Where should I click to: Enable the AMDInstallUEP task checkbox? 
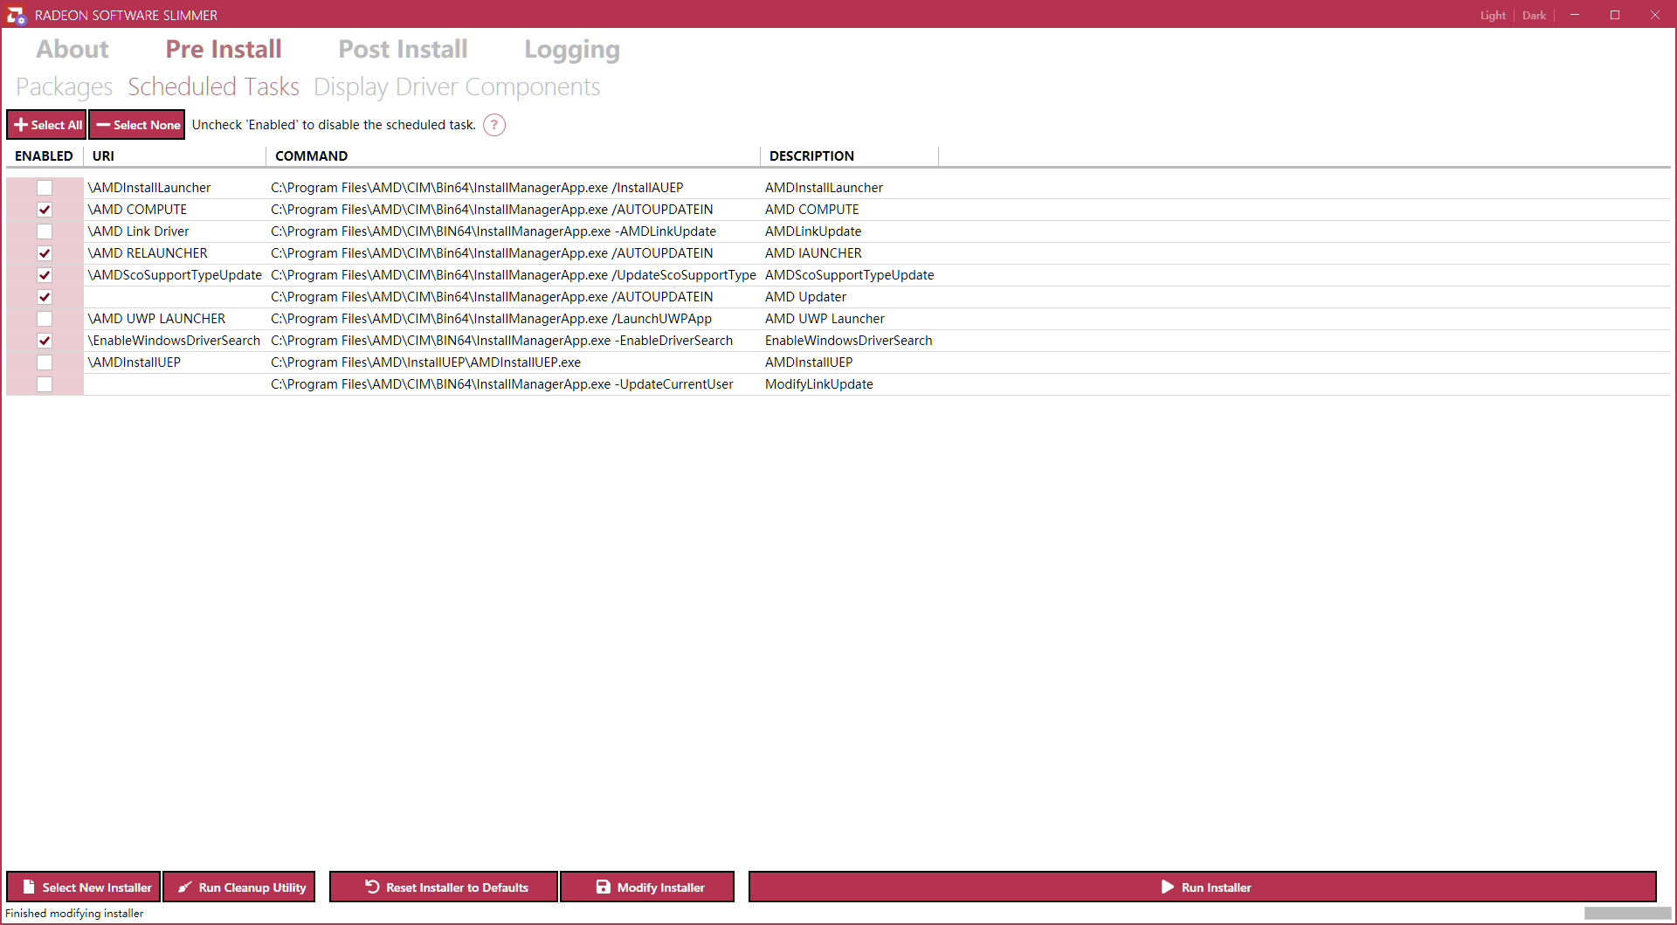coord(45,362)
